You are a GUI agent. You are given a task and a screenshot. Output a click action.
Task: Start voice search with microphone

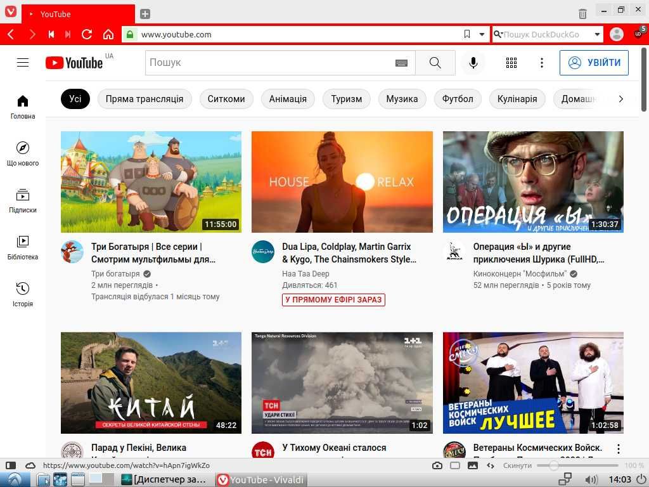click(x=473, y=63)
